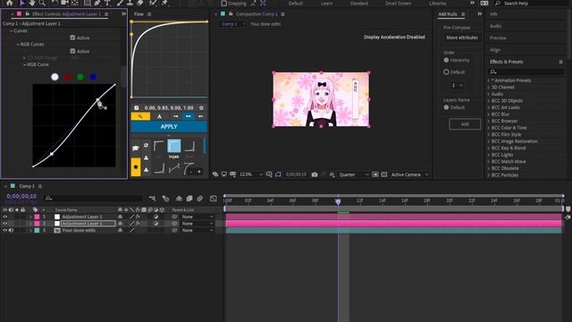572x322 pixels.
Task: Expand the Animation Presets folder
Action: click(x=489, y=80)
